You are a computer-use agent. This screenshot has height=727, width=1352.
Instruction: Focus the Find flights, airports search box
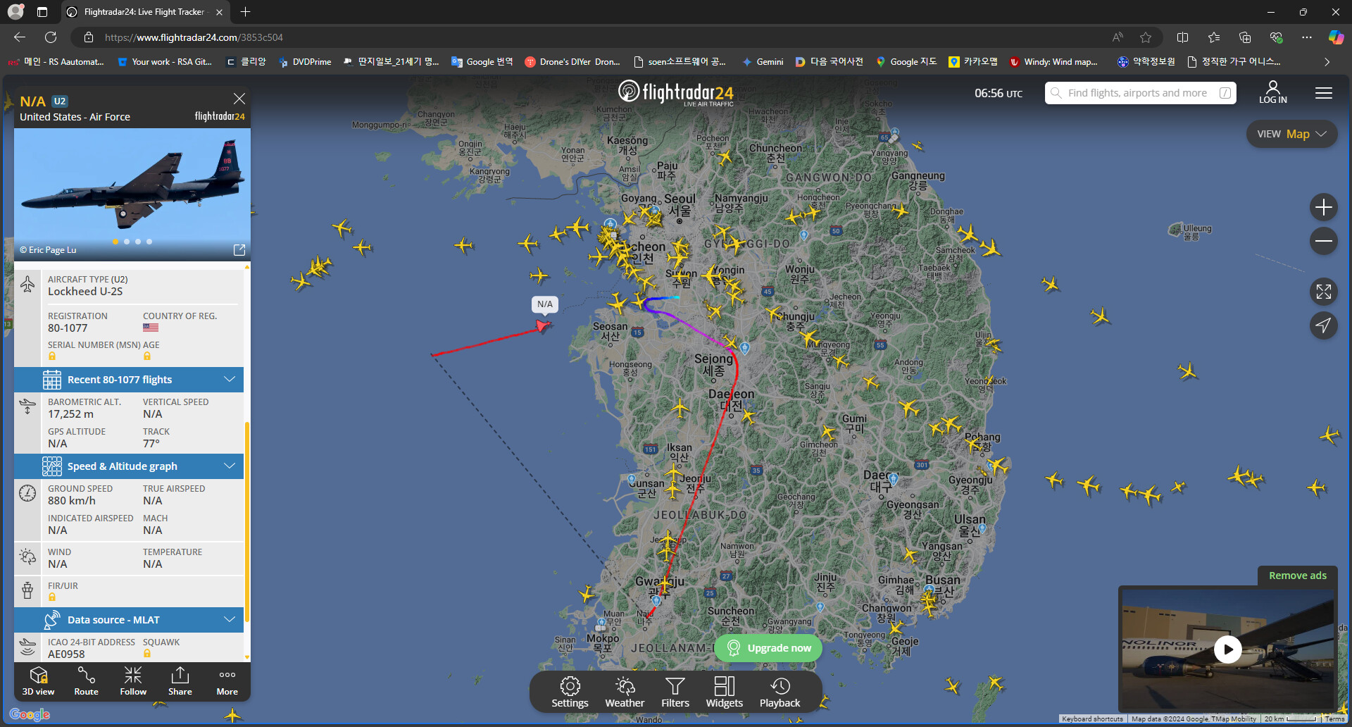tap(1140, 93)
